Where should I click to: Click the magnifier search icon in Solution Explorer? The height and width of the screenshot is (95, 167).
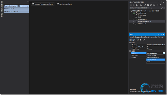[162, 8]
